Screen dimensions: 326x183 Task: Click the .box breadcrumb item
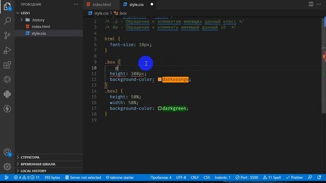click(x=120, y=13)
